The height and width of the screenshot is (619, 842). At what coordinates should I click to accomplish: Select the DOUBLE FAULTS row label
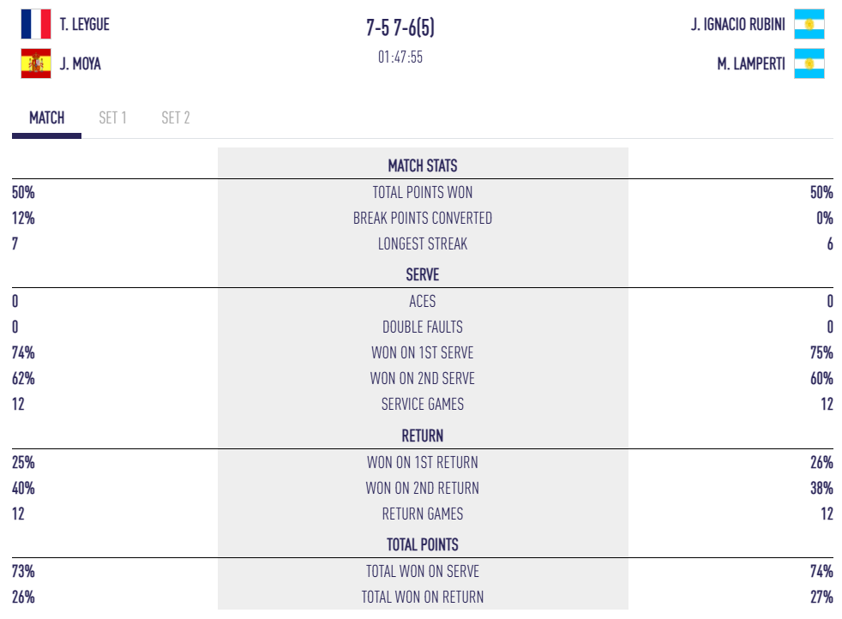click(423, 327)
